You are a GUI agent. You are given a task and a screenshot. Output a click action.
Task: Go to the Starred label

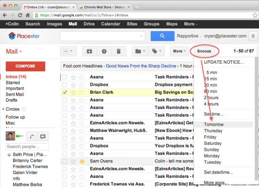(x=13, y=83)
